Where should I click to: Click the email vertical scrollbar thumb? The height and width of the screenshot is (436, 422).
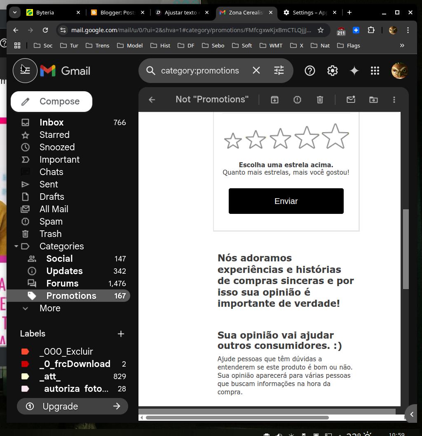click(406, 249)
